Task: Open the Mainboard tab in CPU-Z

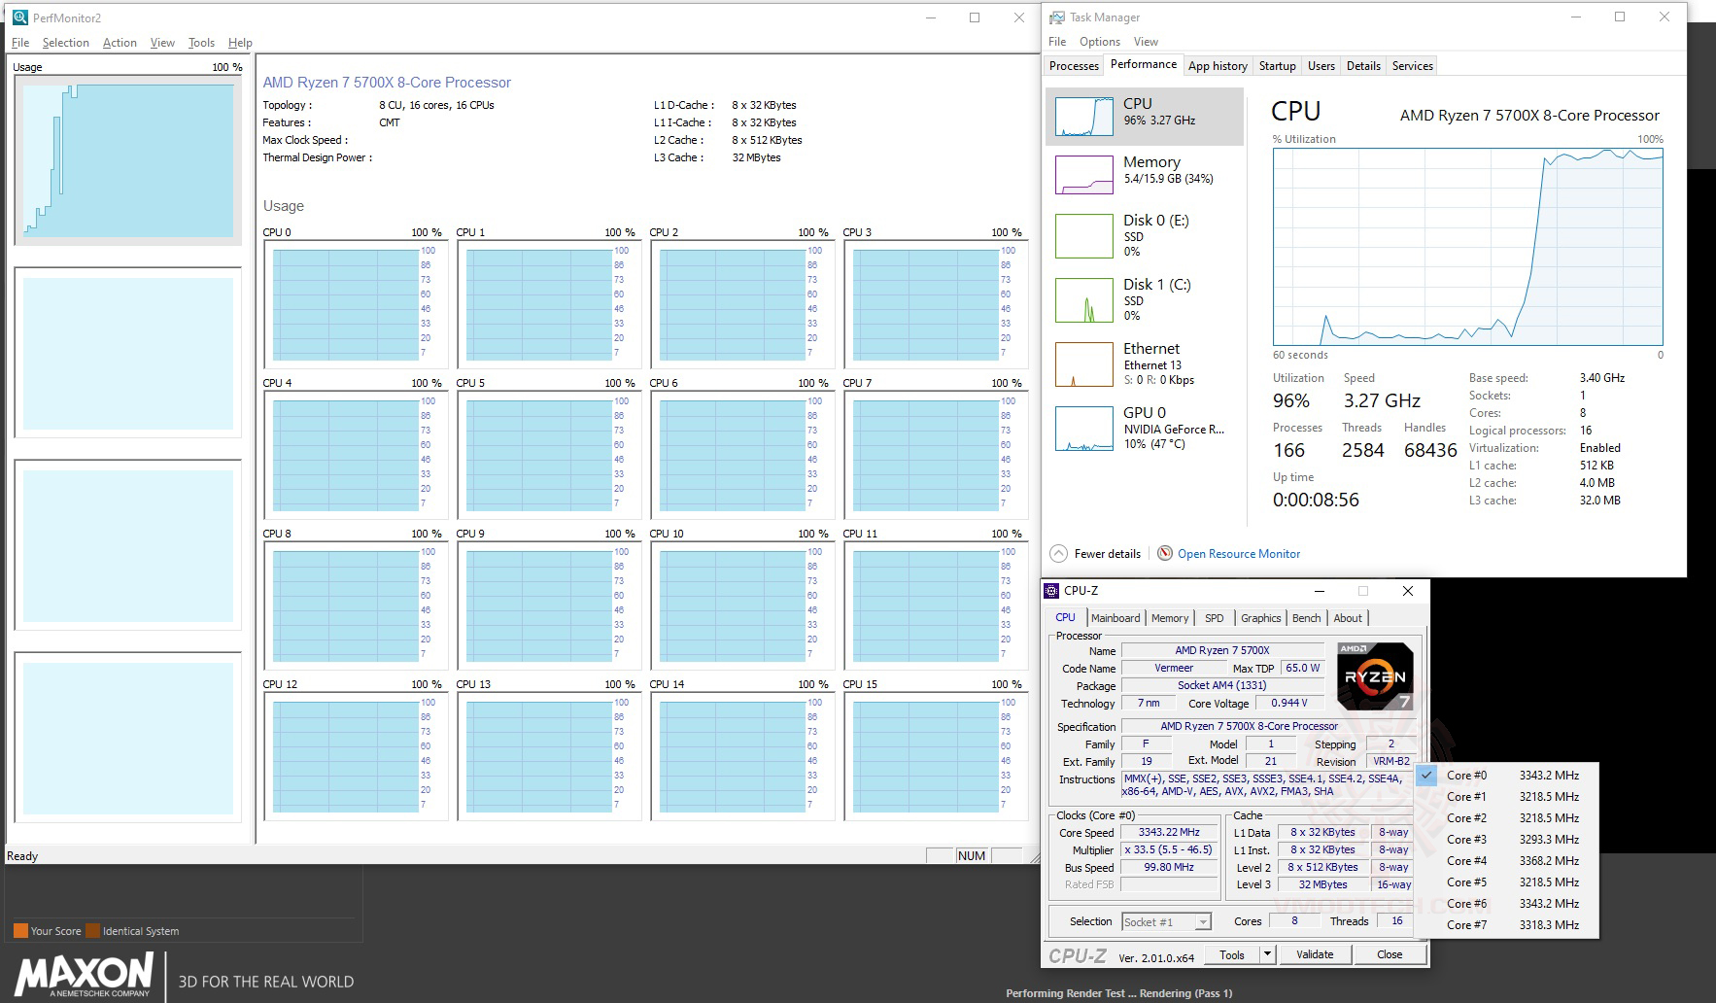Action: [1115, 618]
